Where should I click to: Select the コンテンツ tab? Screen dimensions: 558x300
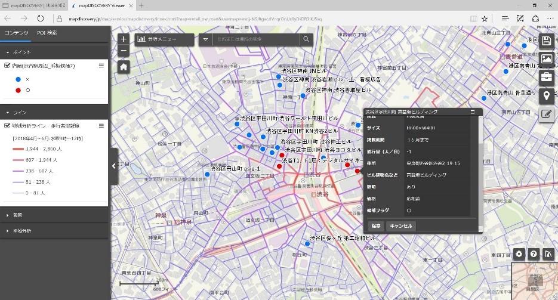pos(16,33)
